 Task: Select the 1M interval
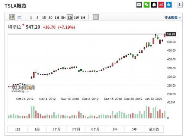click(83, 18)
